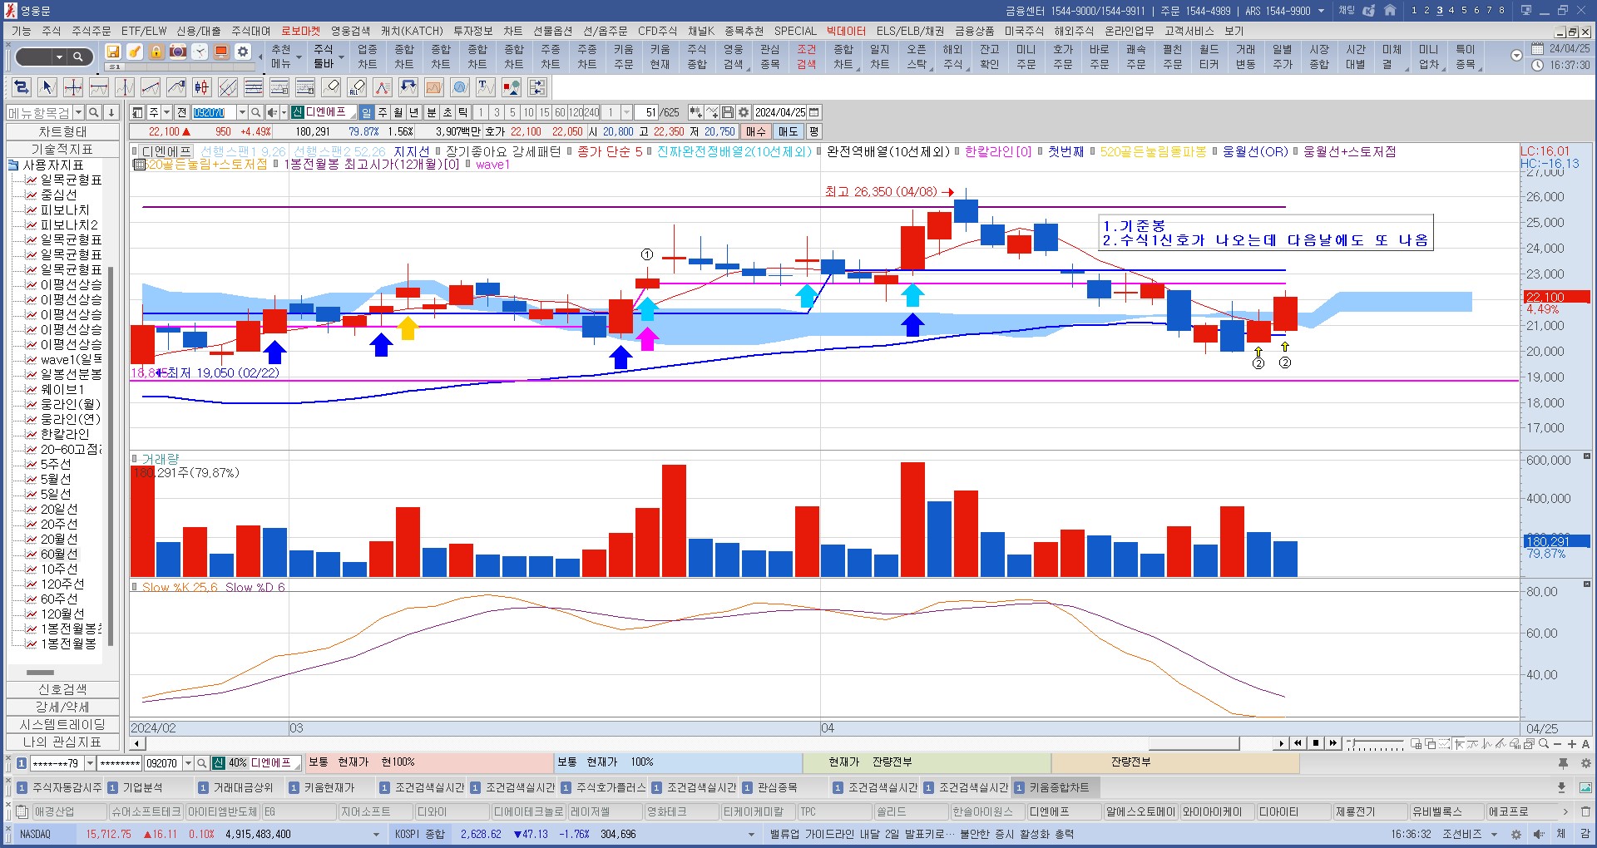Open the stock code 092070 dropdown
The width and height of the screenshot is (1597, 848).
242,112
